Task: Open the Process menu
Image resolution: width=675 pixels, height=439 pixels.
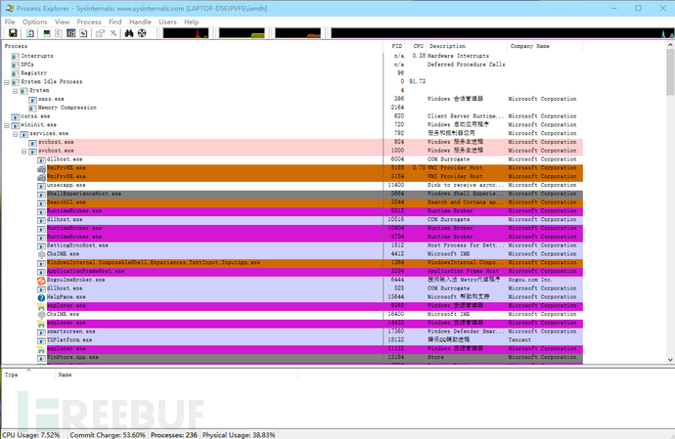Action: 88,21
